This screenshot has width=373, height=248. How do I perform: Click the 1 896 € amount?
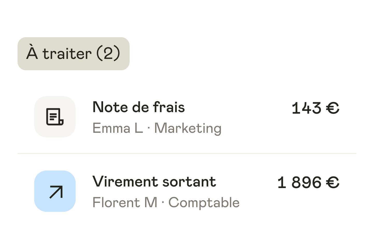point(308,182)
